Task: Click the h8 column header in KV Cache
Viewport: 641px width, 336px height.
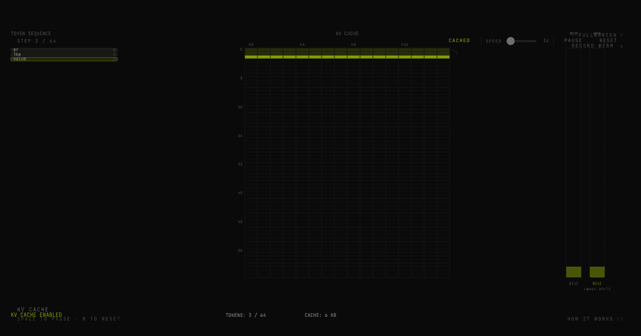Action: pyautogui.click(x=353, y=45)
